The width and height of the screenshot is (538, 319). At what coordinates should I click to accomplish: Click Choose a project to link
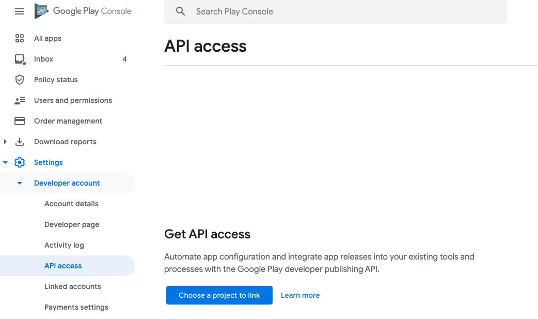click(x=219, y=295)
